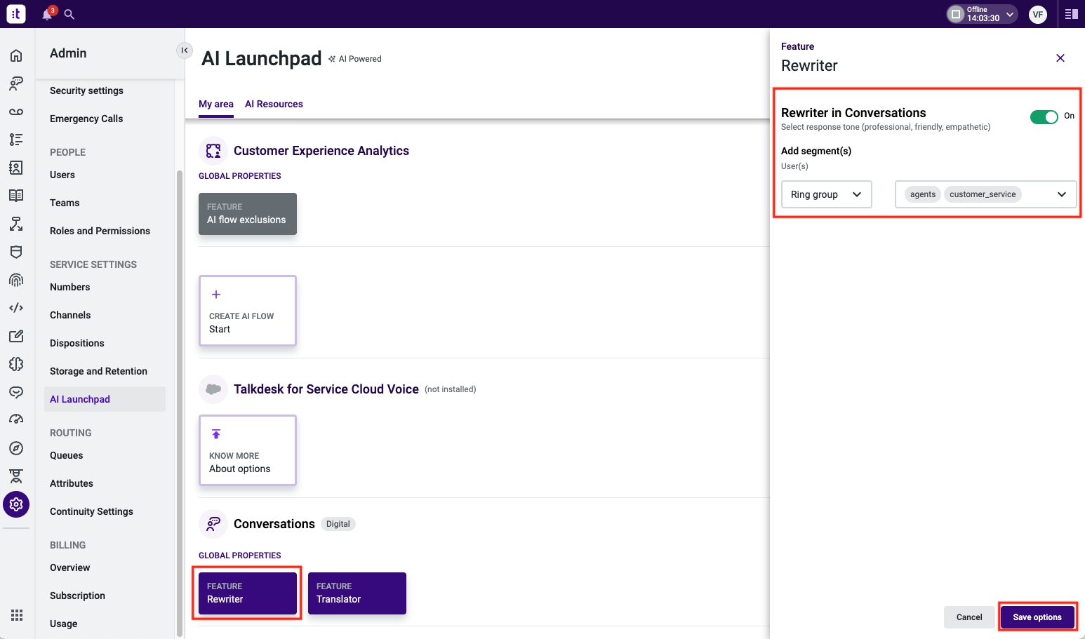Open Emergency Calls in Admin menu
Screen dimensions: 1085x639
(x=86, y=119)
